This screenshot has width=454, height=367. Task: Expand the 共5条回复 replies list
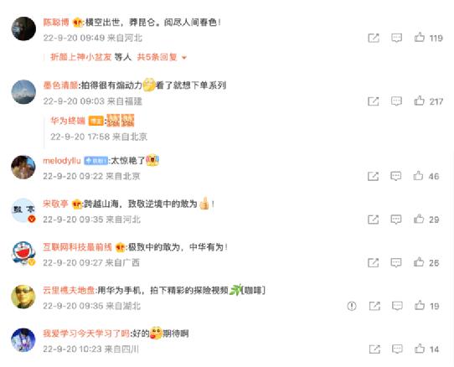tap(157, 57)
